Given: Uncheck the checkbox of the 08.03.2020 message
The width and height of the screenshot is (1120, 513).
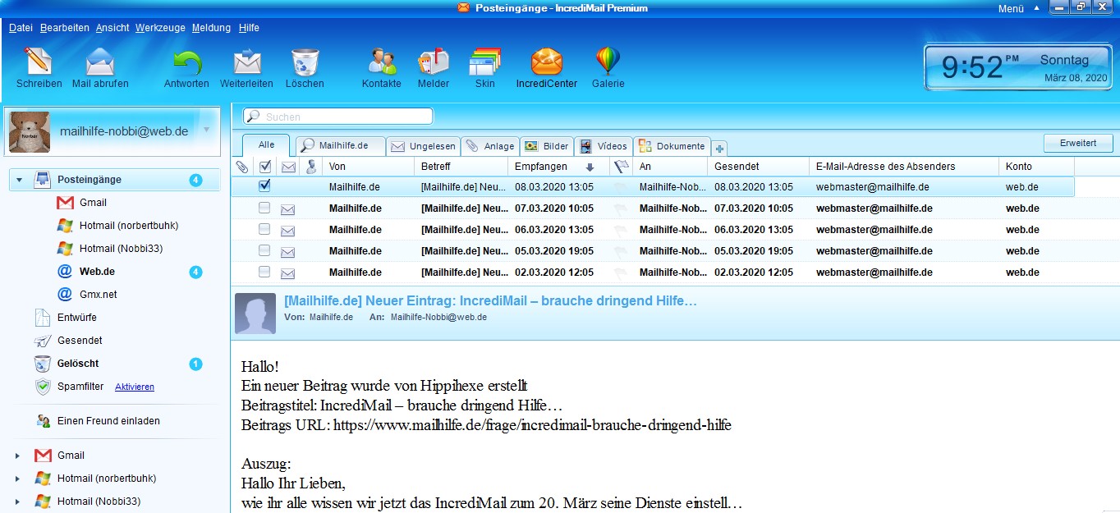Looking at the screenshot, I should click(x=264, y=186).
